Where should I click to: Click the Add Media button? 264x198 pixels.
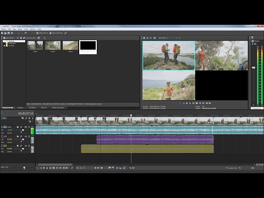[x=9, y=38]
